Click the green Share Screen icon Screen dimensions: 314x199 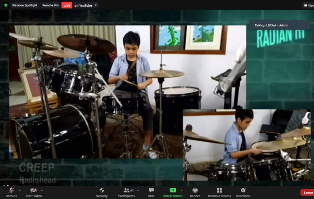(173, 190)
